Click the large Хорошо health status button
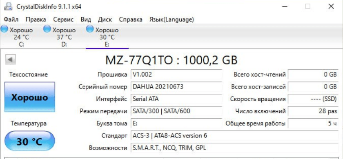Screen dimensions: 343x159 (29, 97)
